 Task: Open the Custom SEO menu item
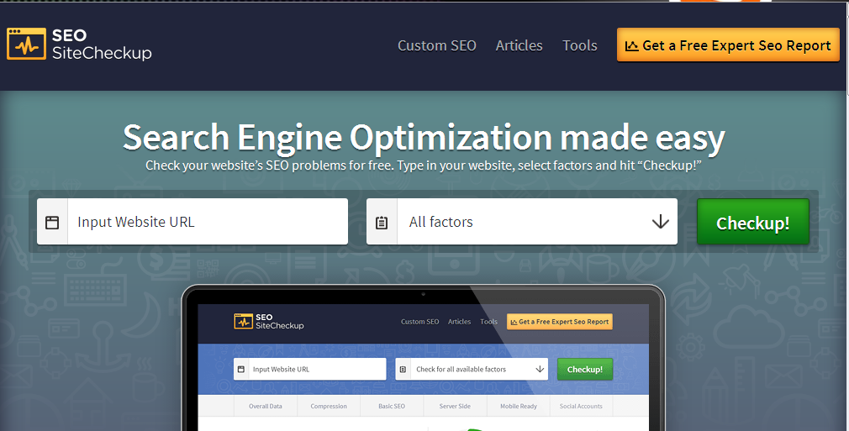(x=437, y=45)
